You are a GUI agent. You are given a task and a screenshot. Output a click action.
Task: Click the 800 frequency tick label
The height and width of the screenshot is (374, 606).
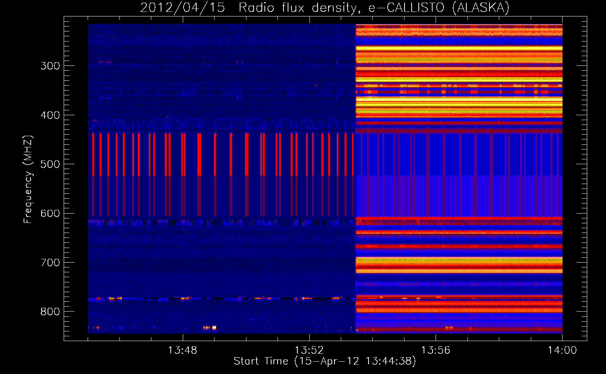point(50,312)
